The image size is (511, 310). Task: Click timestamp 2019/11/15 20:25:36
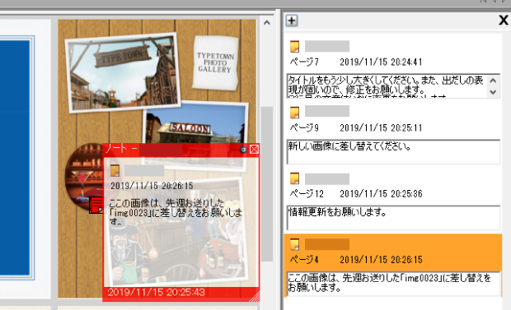pos(381,194)
